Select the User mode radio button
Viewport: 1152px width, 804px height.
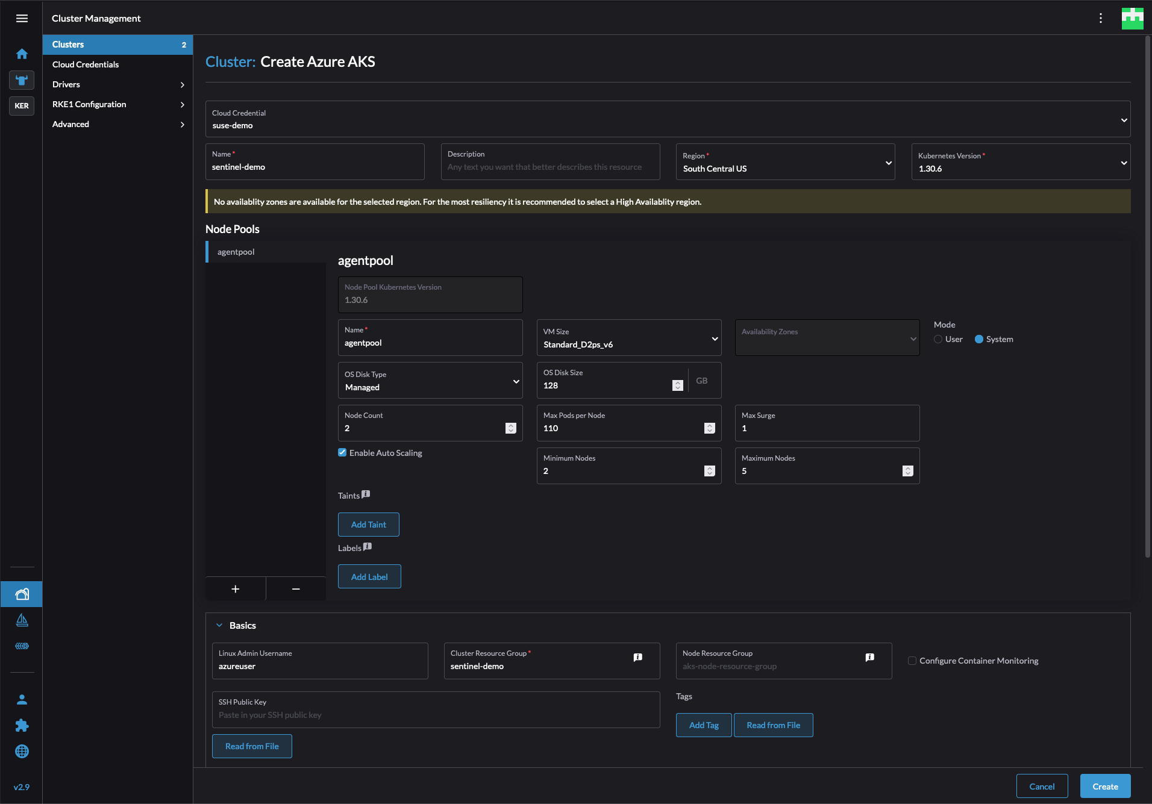click(x=938, y=339)
